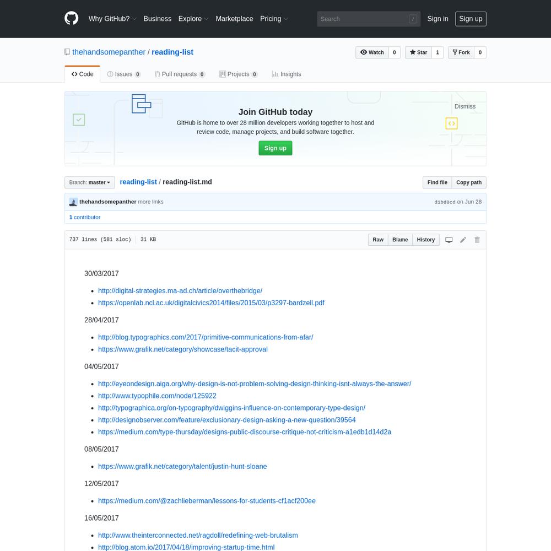This screenshot has width=551, height=551.
Task: Open the Business menu link
Action: [x=158, y=19]
